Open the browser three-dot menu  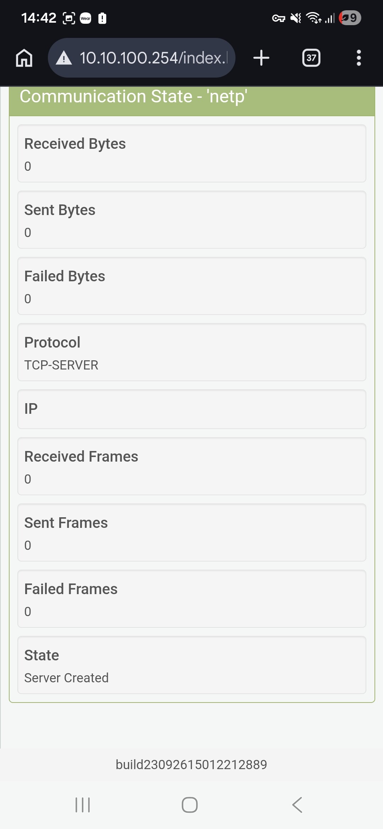(x=359, y=58)
